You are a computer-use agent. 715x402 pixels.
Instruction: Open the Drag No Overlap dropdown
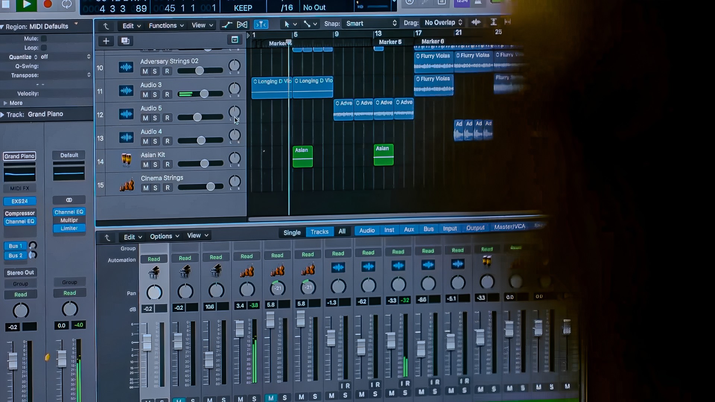click(443, 23)
